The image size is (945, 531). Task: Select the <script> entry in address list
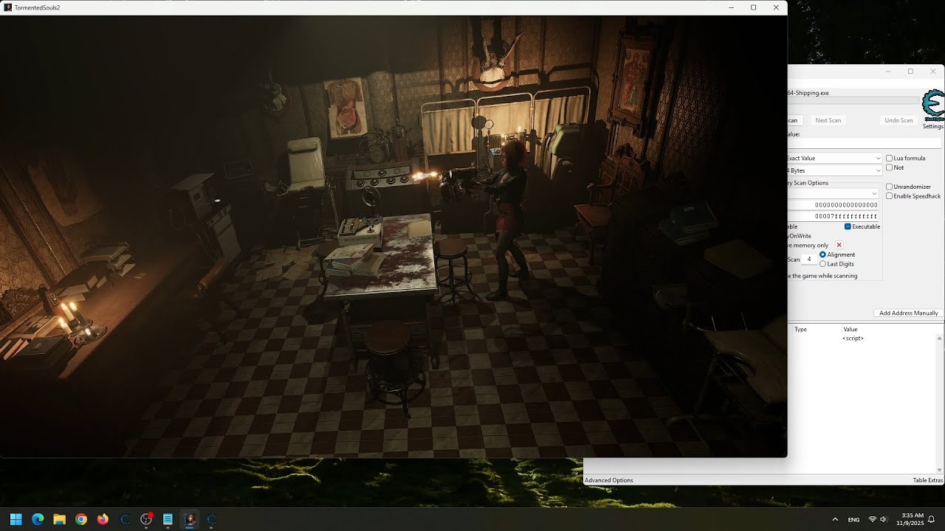click(853, 339)
